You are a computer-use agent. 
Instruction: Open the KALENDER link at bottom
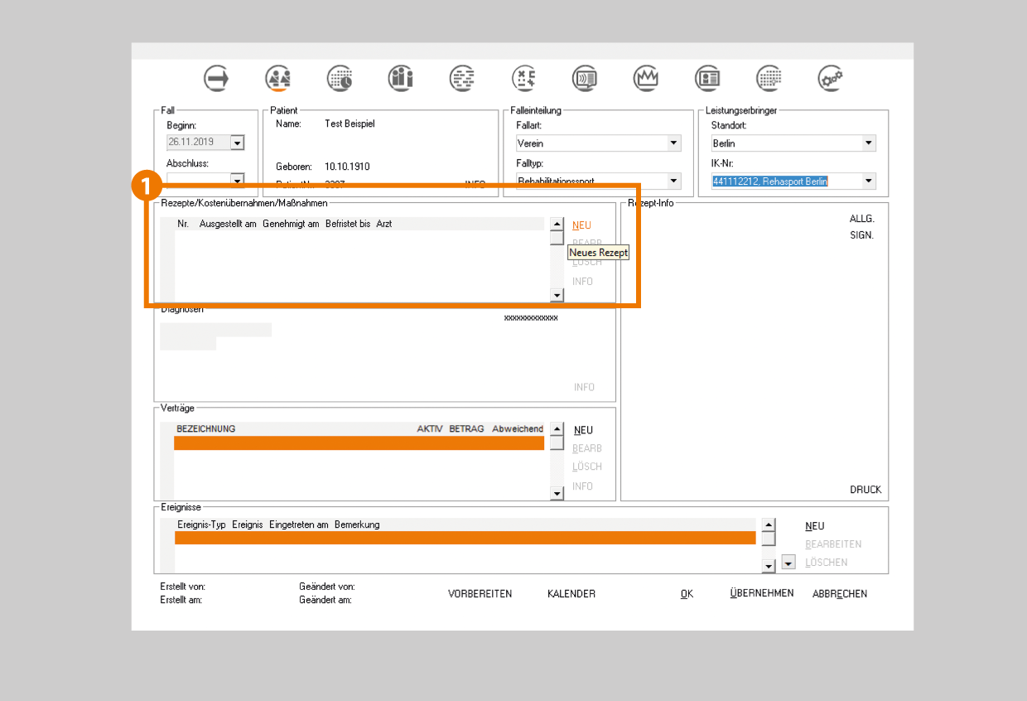point(571,594)
